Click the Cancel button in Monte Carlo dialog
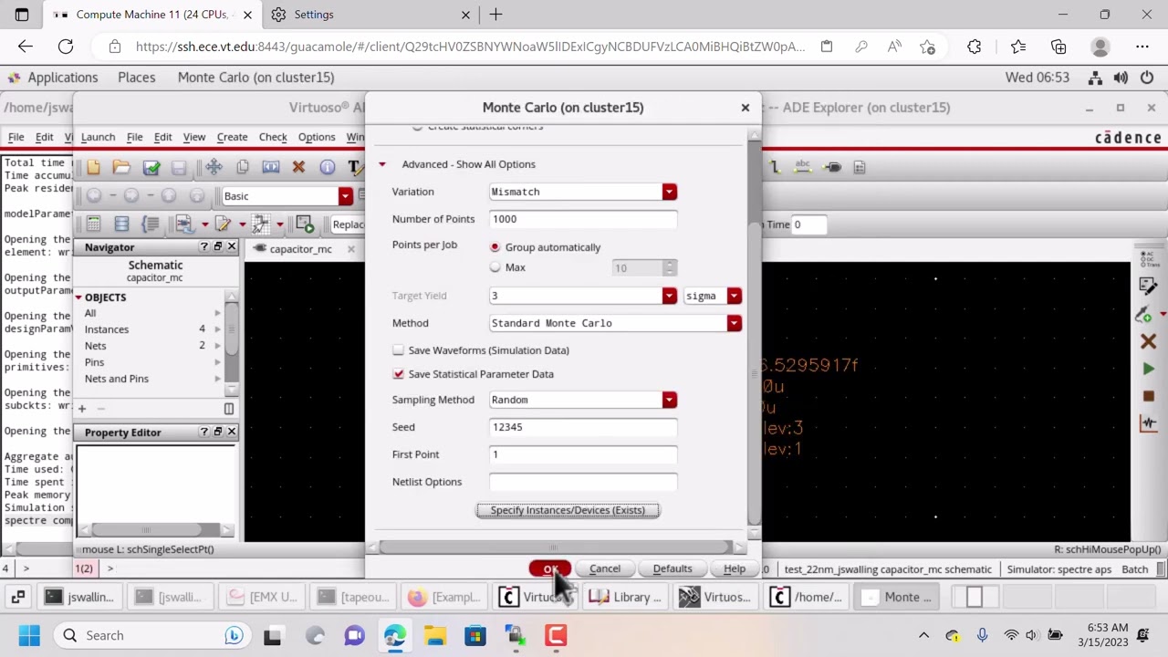 pyautogui.click(x=605, y=568)
